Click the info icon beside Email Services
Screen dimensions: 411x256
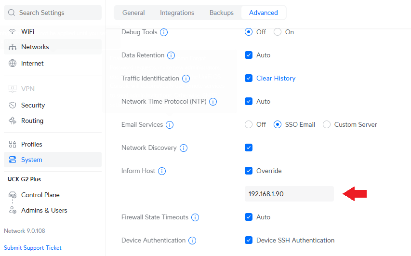[170, 125]
